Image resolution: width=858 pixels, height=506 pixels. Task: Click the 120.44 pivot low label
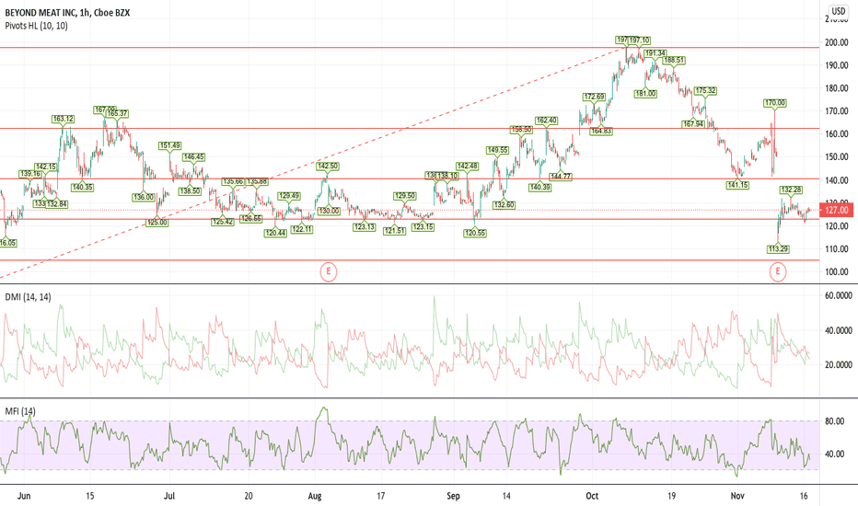tap(275, 233)
